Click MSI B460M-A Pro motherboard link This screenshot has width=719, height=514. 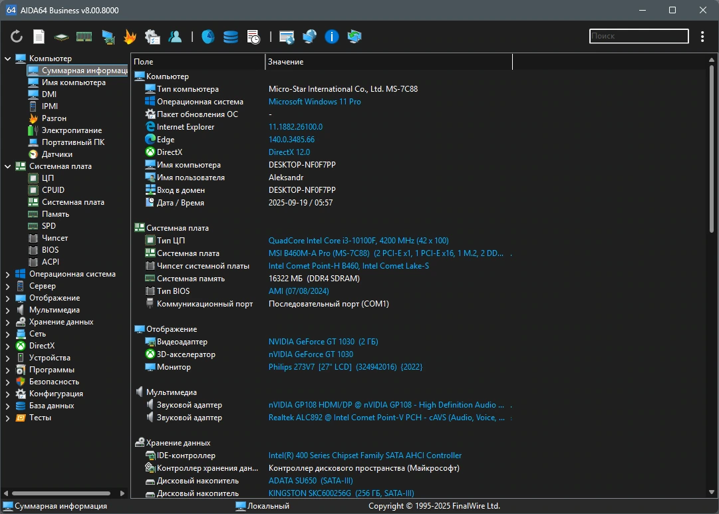coord(386,253)
